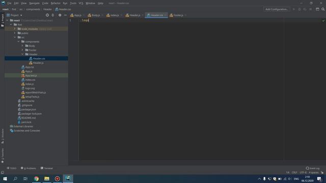The height and width of the screenshot is (183, 326).
Task: Select Scratches and Consoles
Action: [x=26, y=131]
